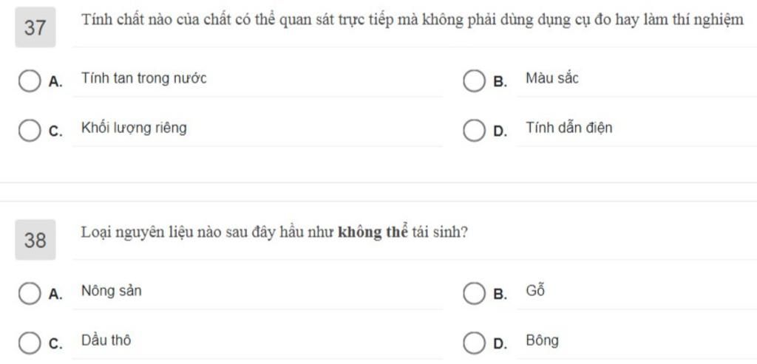Mark radio button C 'Dầu thô'

click(30, 343)
